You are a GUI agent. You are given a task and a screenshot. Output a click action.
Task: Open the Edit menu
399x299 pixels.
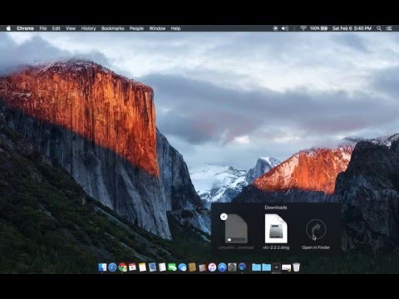[56, 28]
